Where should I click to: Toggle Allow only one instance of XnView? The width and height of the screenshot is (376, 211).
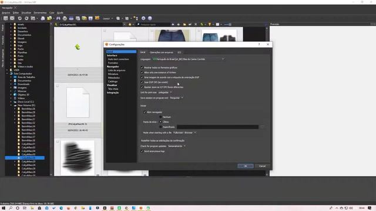(142, 72)
